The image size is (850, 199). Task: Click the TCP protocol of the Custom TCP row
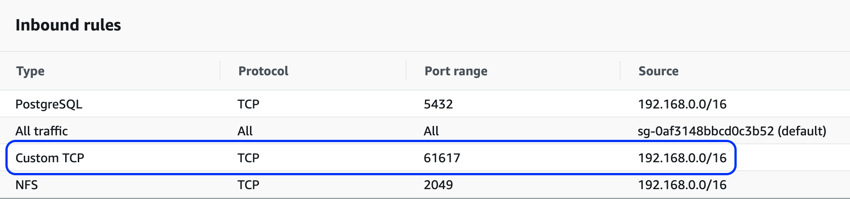(248, 158)
